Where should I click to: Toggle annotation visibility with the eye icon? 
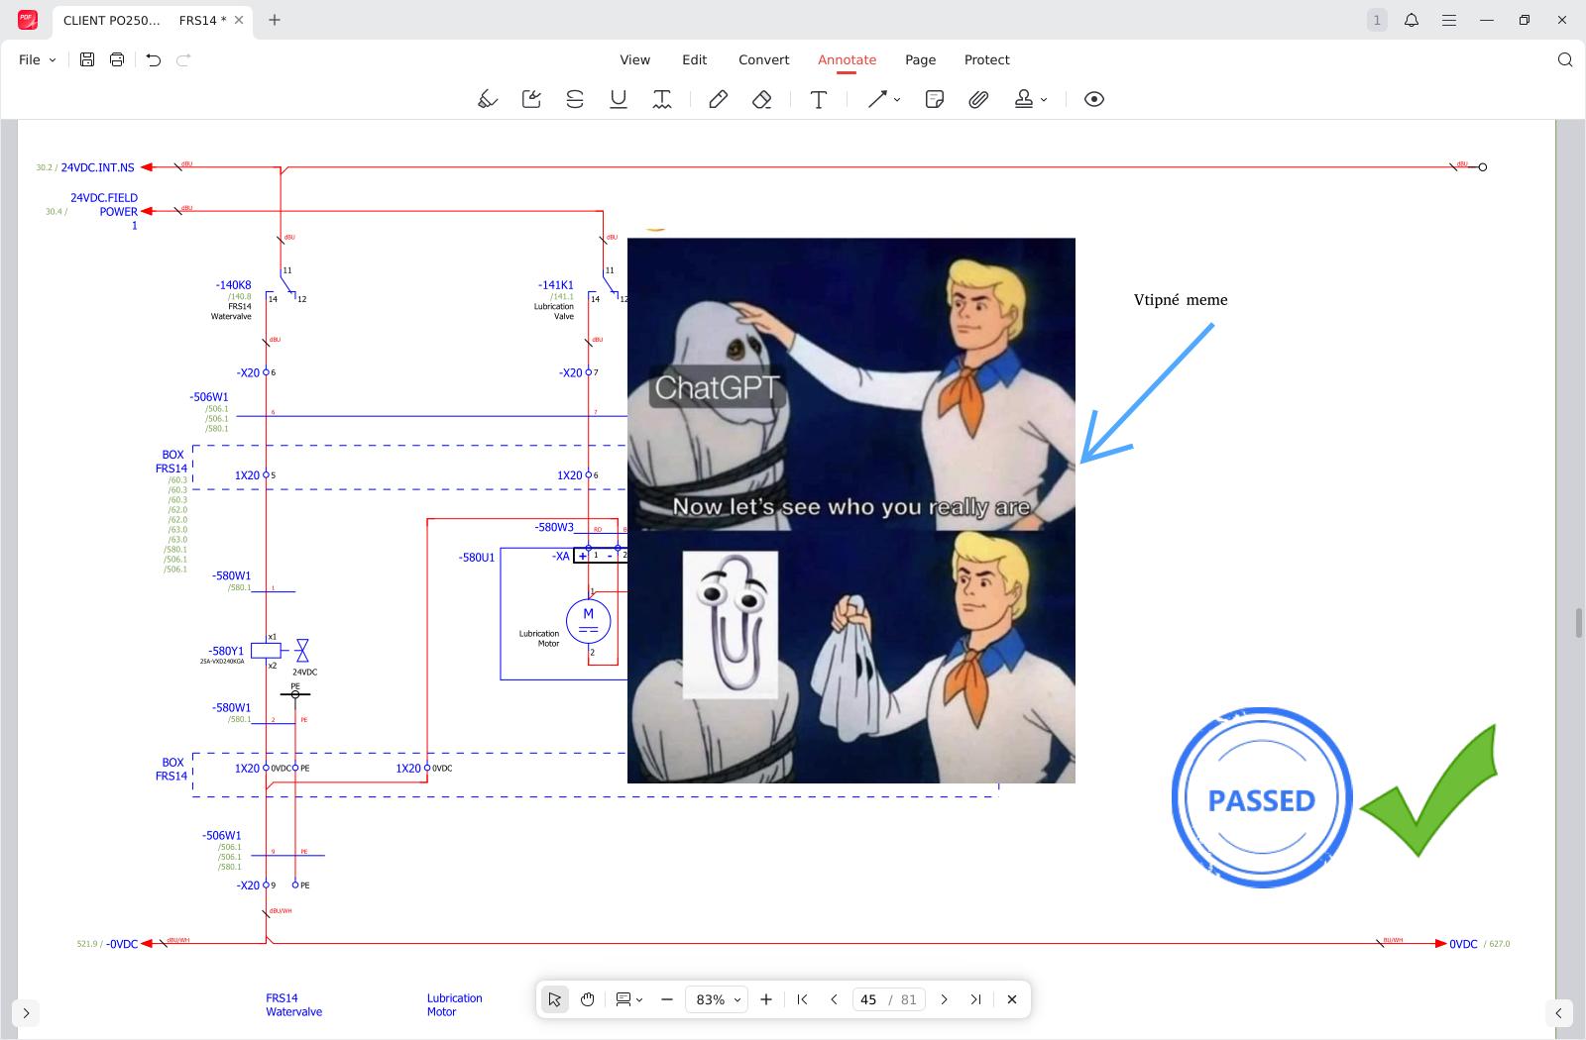[x=1094, y=99]
